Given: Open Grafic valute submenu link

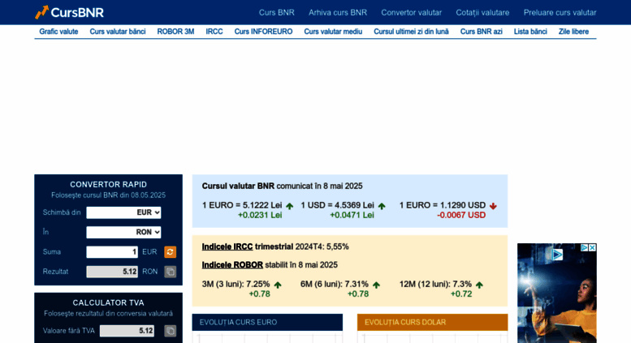Looking at the screenshot, I should pyautogui.click(x=58, y=32).
